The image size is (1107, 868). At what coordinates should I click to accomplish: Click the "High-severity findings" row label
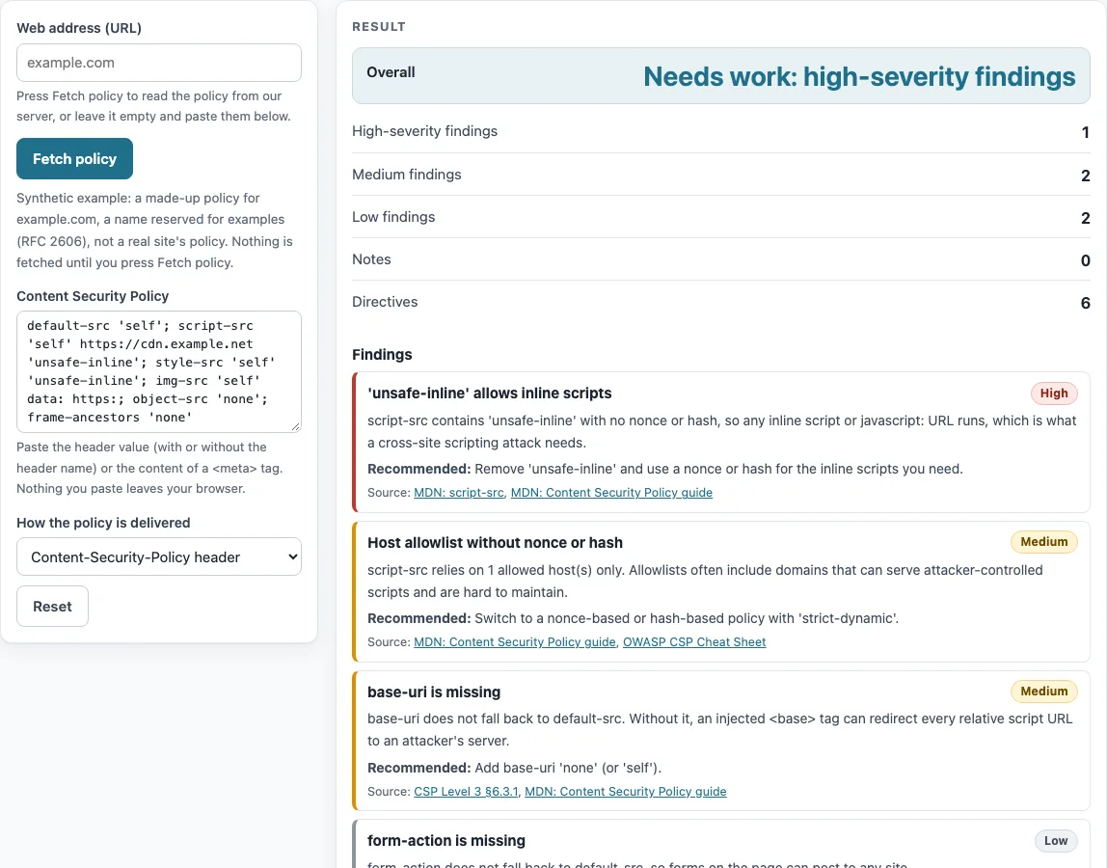(425, 131)
